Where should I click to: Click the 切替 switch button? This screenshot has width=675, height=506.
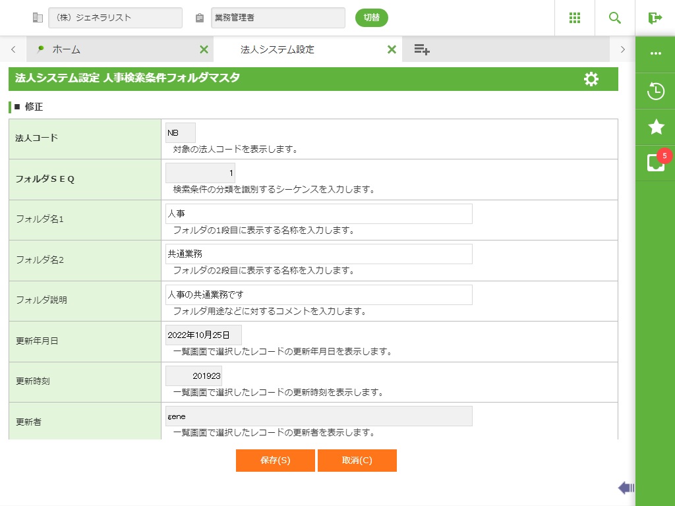[372, 18]
